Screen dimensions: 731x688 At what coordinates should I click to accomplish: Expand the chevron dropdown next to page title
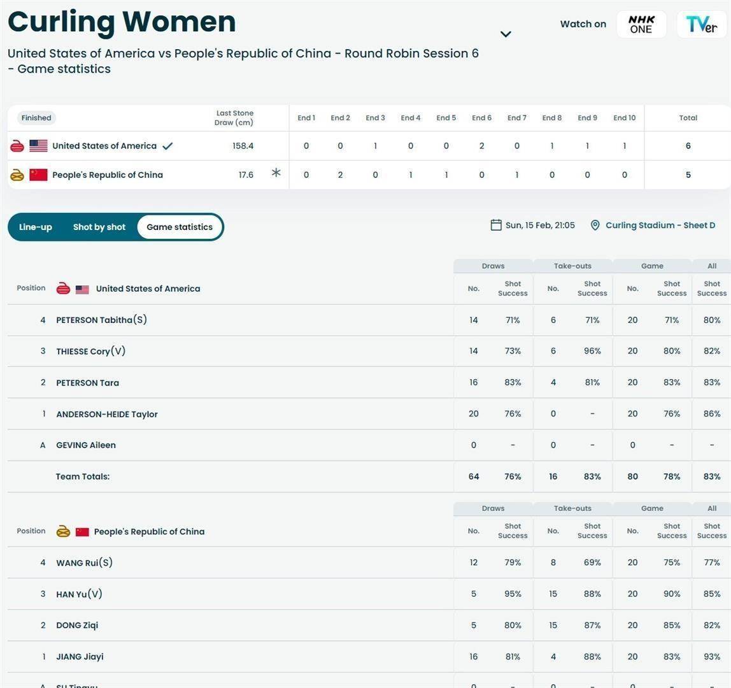pos(506,34)
